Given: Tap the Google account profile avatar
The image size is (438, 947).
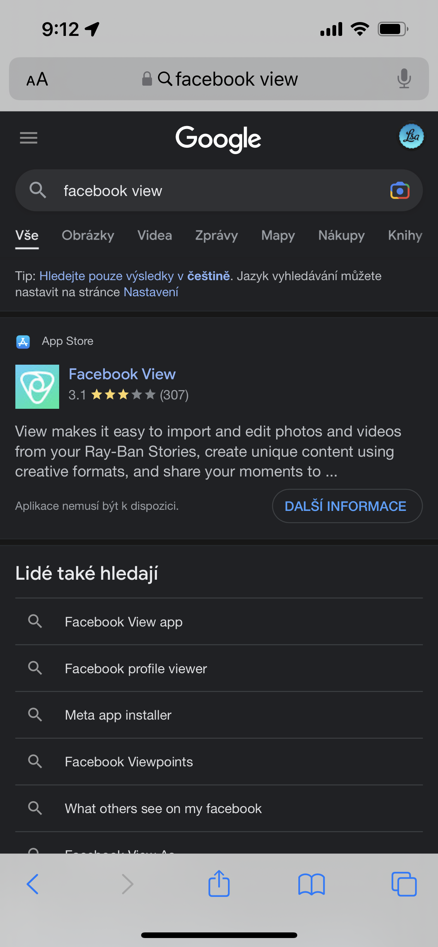Looking at the screenshot, I should pyautogui.click(x=411, y=137).
